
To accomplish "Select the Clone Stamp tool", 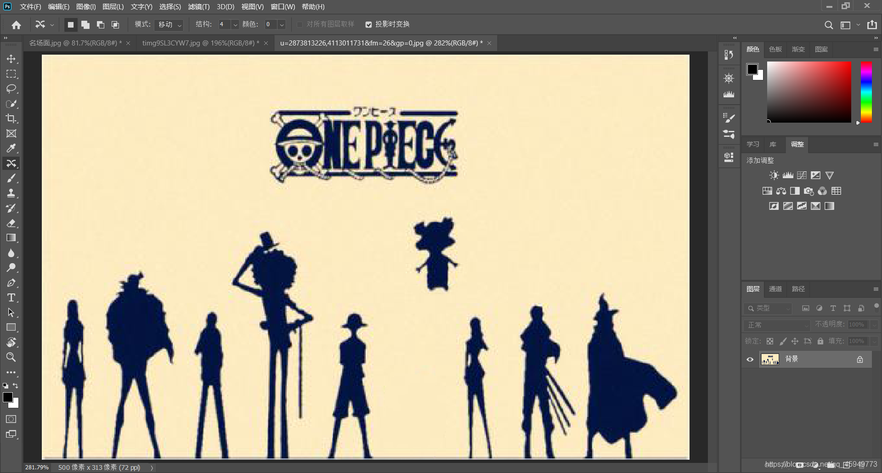I will pos(11,193).
